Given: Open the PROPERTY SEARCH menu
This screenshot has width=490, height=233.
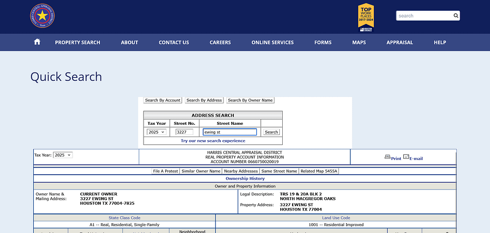Looking at the screenshot, I should coord(77,43).
